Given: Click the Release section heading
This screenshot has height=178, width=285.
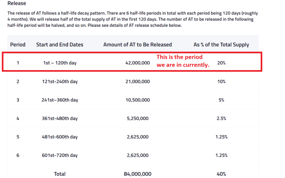Looking at the screenshot, I should 17,3.
